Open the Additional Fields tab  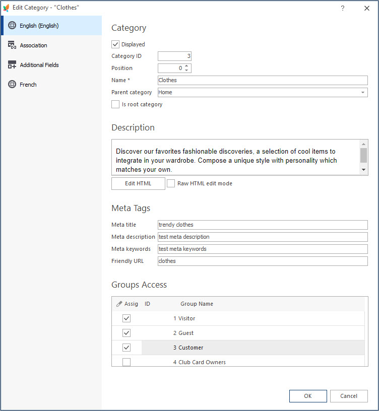pos(51,65)
